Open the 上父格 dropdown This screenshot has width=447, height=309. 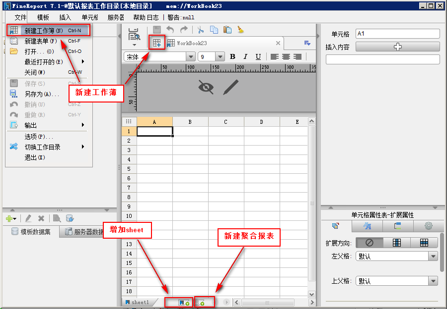433,281
